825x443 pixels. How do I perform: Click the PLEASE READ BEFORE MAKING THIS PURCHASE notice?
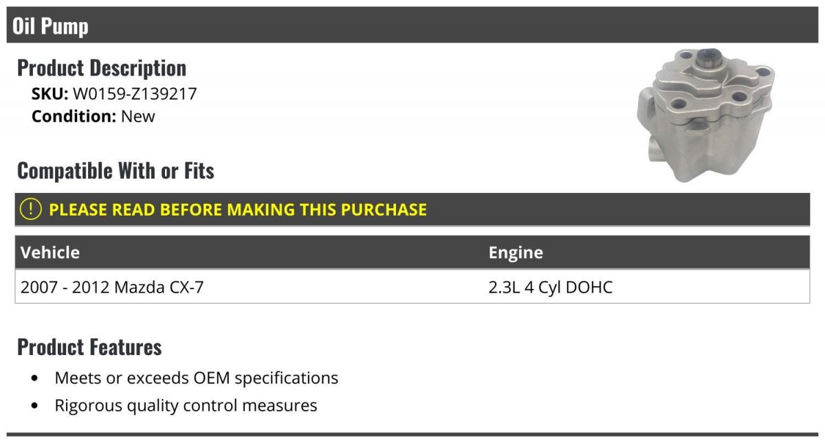(x=238, y=209)
